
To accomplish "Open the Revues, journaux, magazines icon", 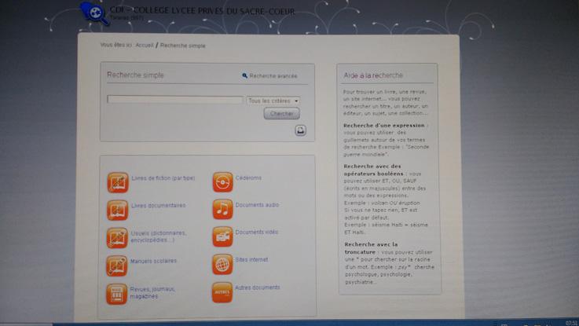I will pos(117,294).
